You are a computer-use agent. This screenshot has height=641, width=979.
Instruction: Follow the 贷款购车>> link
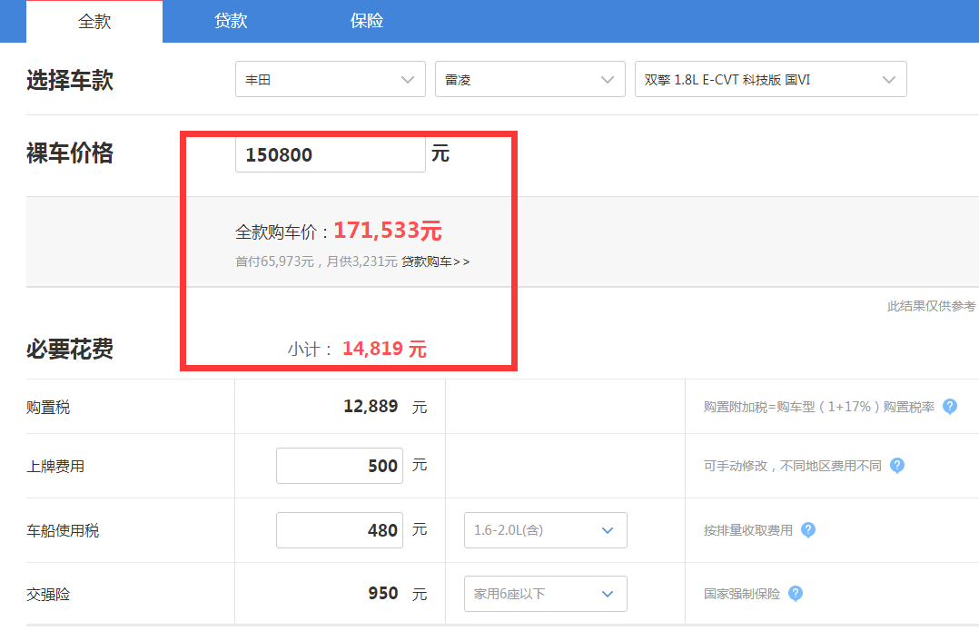point(435,261)
